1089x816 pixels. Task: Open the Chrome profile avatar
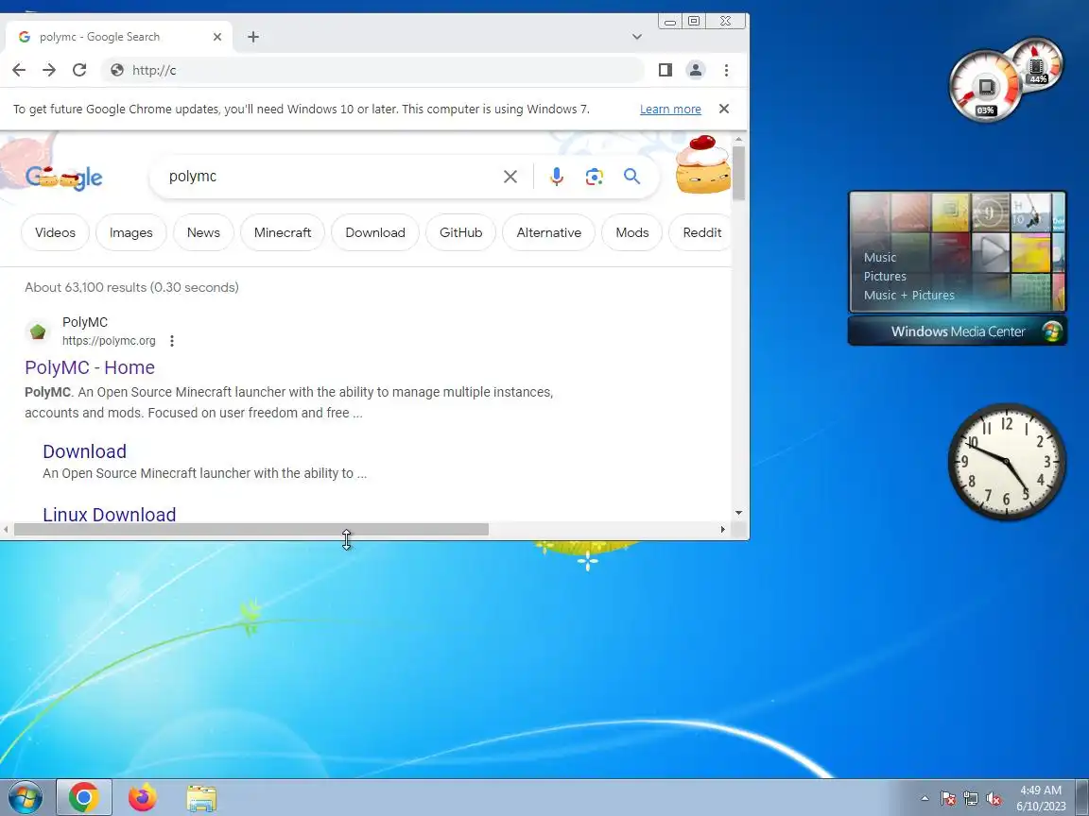(x=695, y=70)
